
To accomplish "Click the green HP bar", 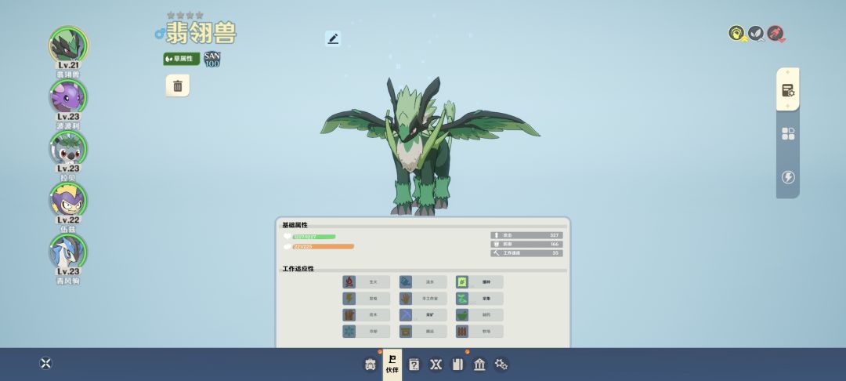I will (x=314, y=237).
